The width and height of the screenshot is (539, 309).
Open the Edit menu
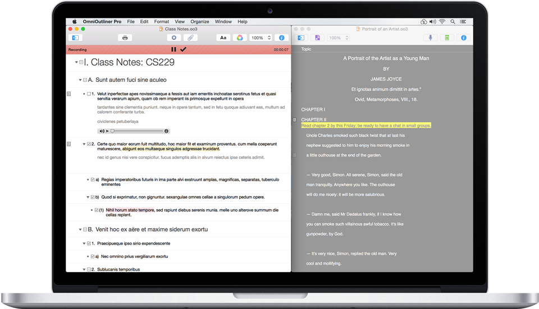pos(144,21)
